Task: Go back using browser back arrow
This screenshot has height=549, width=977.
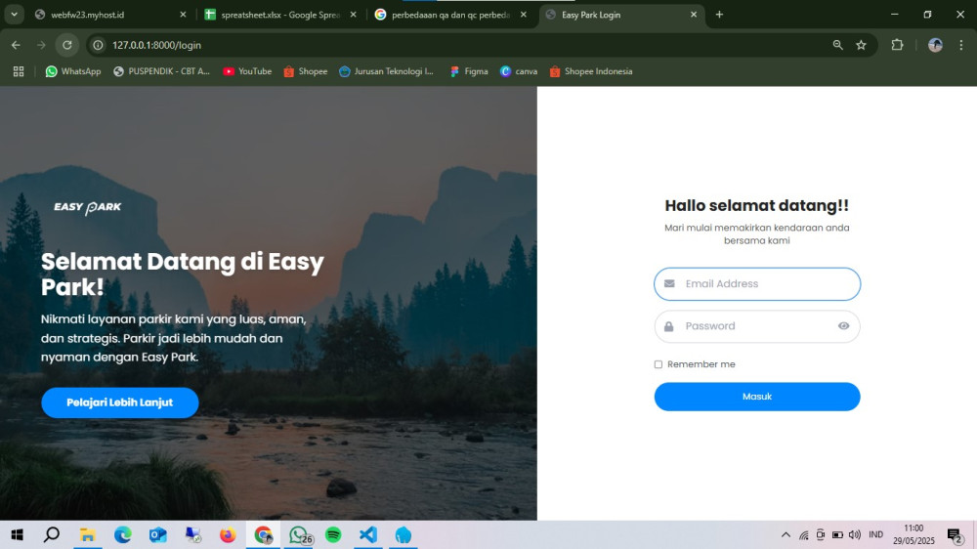Action: click(16, 45)
